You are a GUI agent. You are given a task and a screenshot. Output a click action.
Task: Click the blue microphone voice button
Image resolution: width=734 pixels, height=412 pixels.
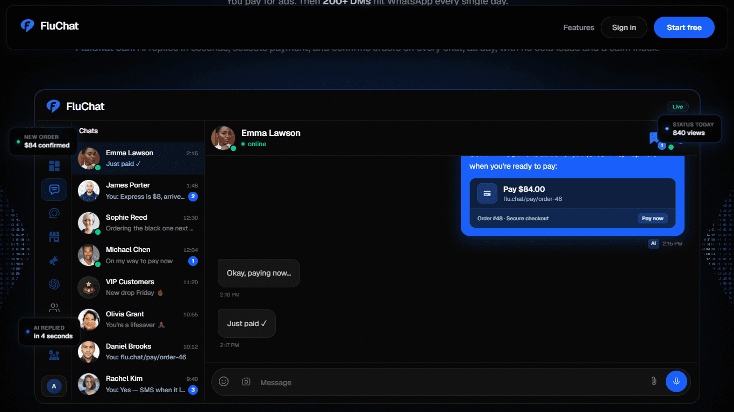tap(676, 381)
